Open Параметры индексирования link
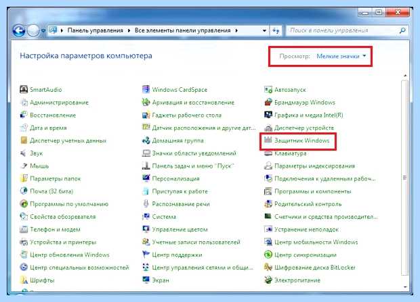This screenshot has height=302, width=420. pyautogui.click(x=314, y=166)
